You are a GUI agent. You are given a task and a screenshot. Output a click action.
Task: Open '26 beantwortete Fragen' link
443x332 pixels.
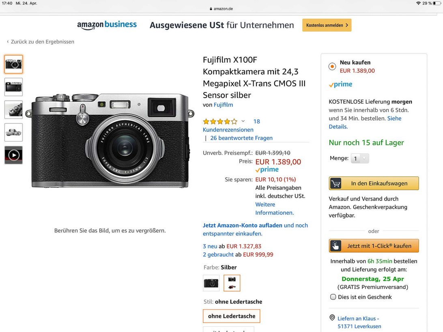pyautogui.click(x=241, y=138)
